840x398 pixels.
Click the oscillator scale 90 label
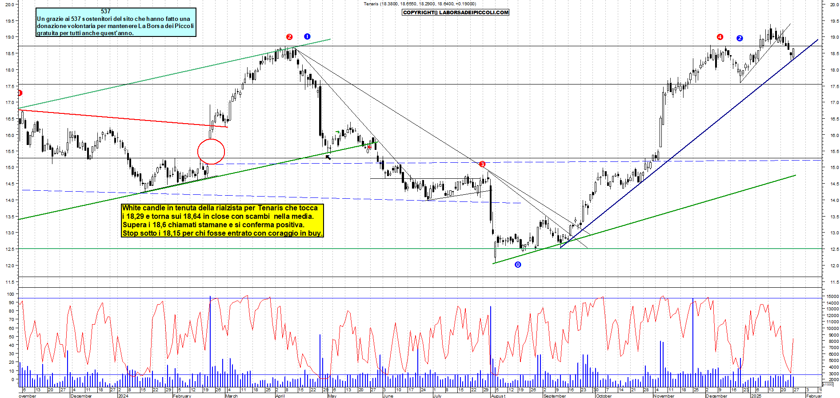[12, 302]
